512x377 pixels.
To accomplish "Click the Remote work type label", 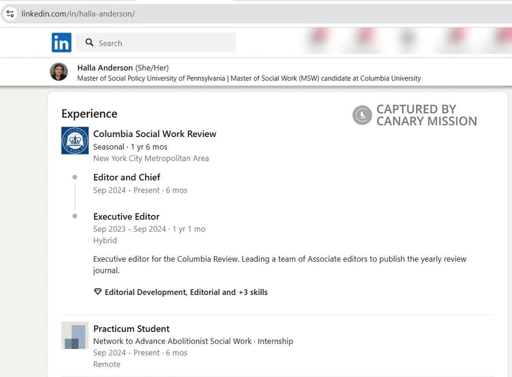I will (107, 364).
